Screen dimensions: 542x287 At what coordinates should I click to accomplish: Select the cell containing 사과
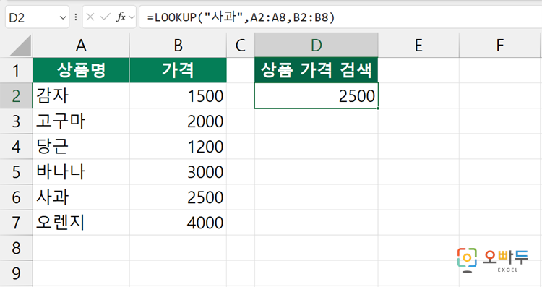coord(81,197)
